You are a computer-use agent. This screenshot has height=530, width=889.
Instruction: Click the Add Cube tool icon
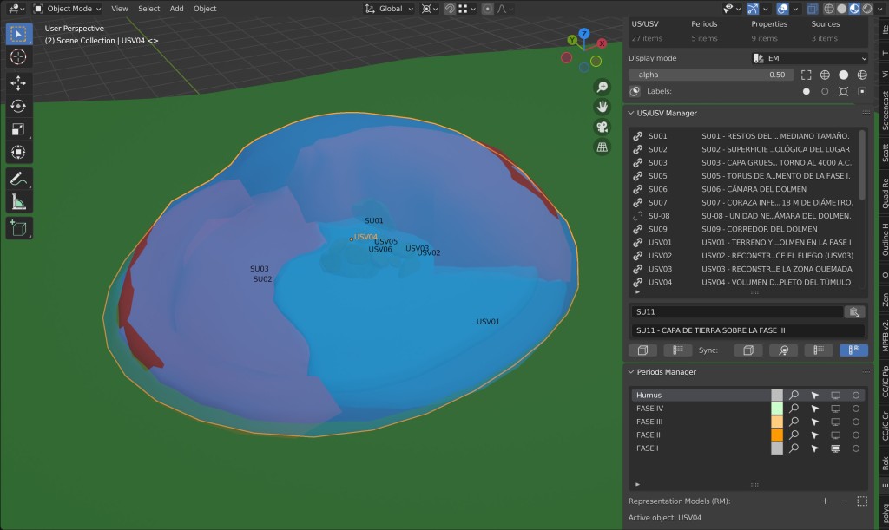pyautogui.click(x=18, y=227)
